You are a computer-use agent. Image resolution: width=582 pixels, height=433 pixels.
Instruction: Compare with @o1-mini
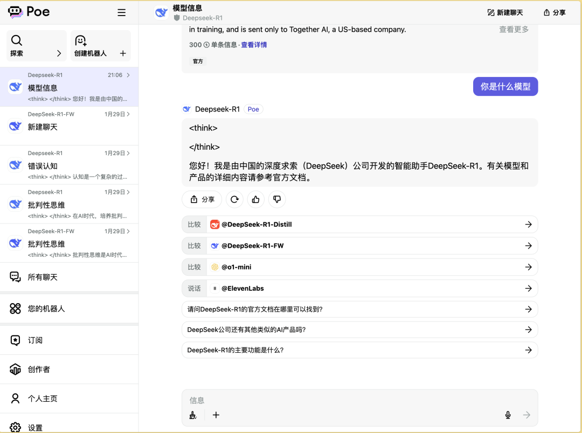coord(359,267)
